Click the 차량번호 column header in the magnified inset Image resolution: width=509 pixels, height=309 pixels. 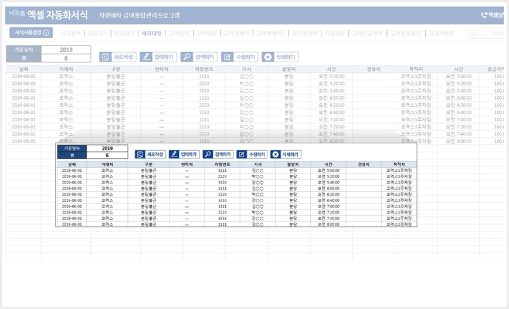[222, 165]
